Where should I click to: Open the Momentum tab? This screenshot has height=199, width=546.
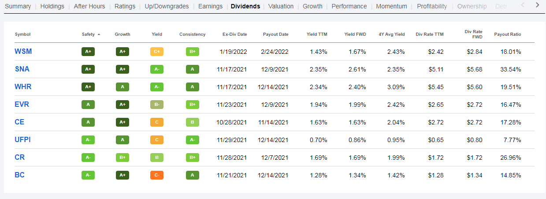[392, 6]
